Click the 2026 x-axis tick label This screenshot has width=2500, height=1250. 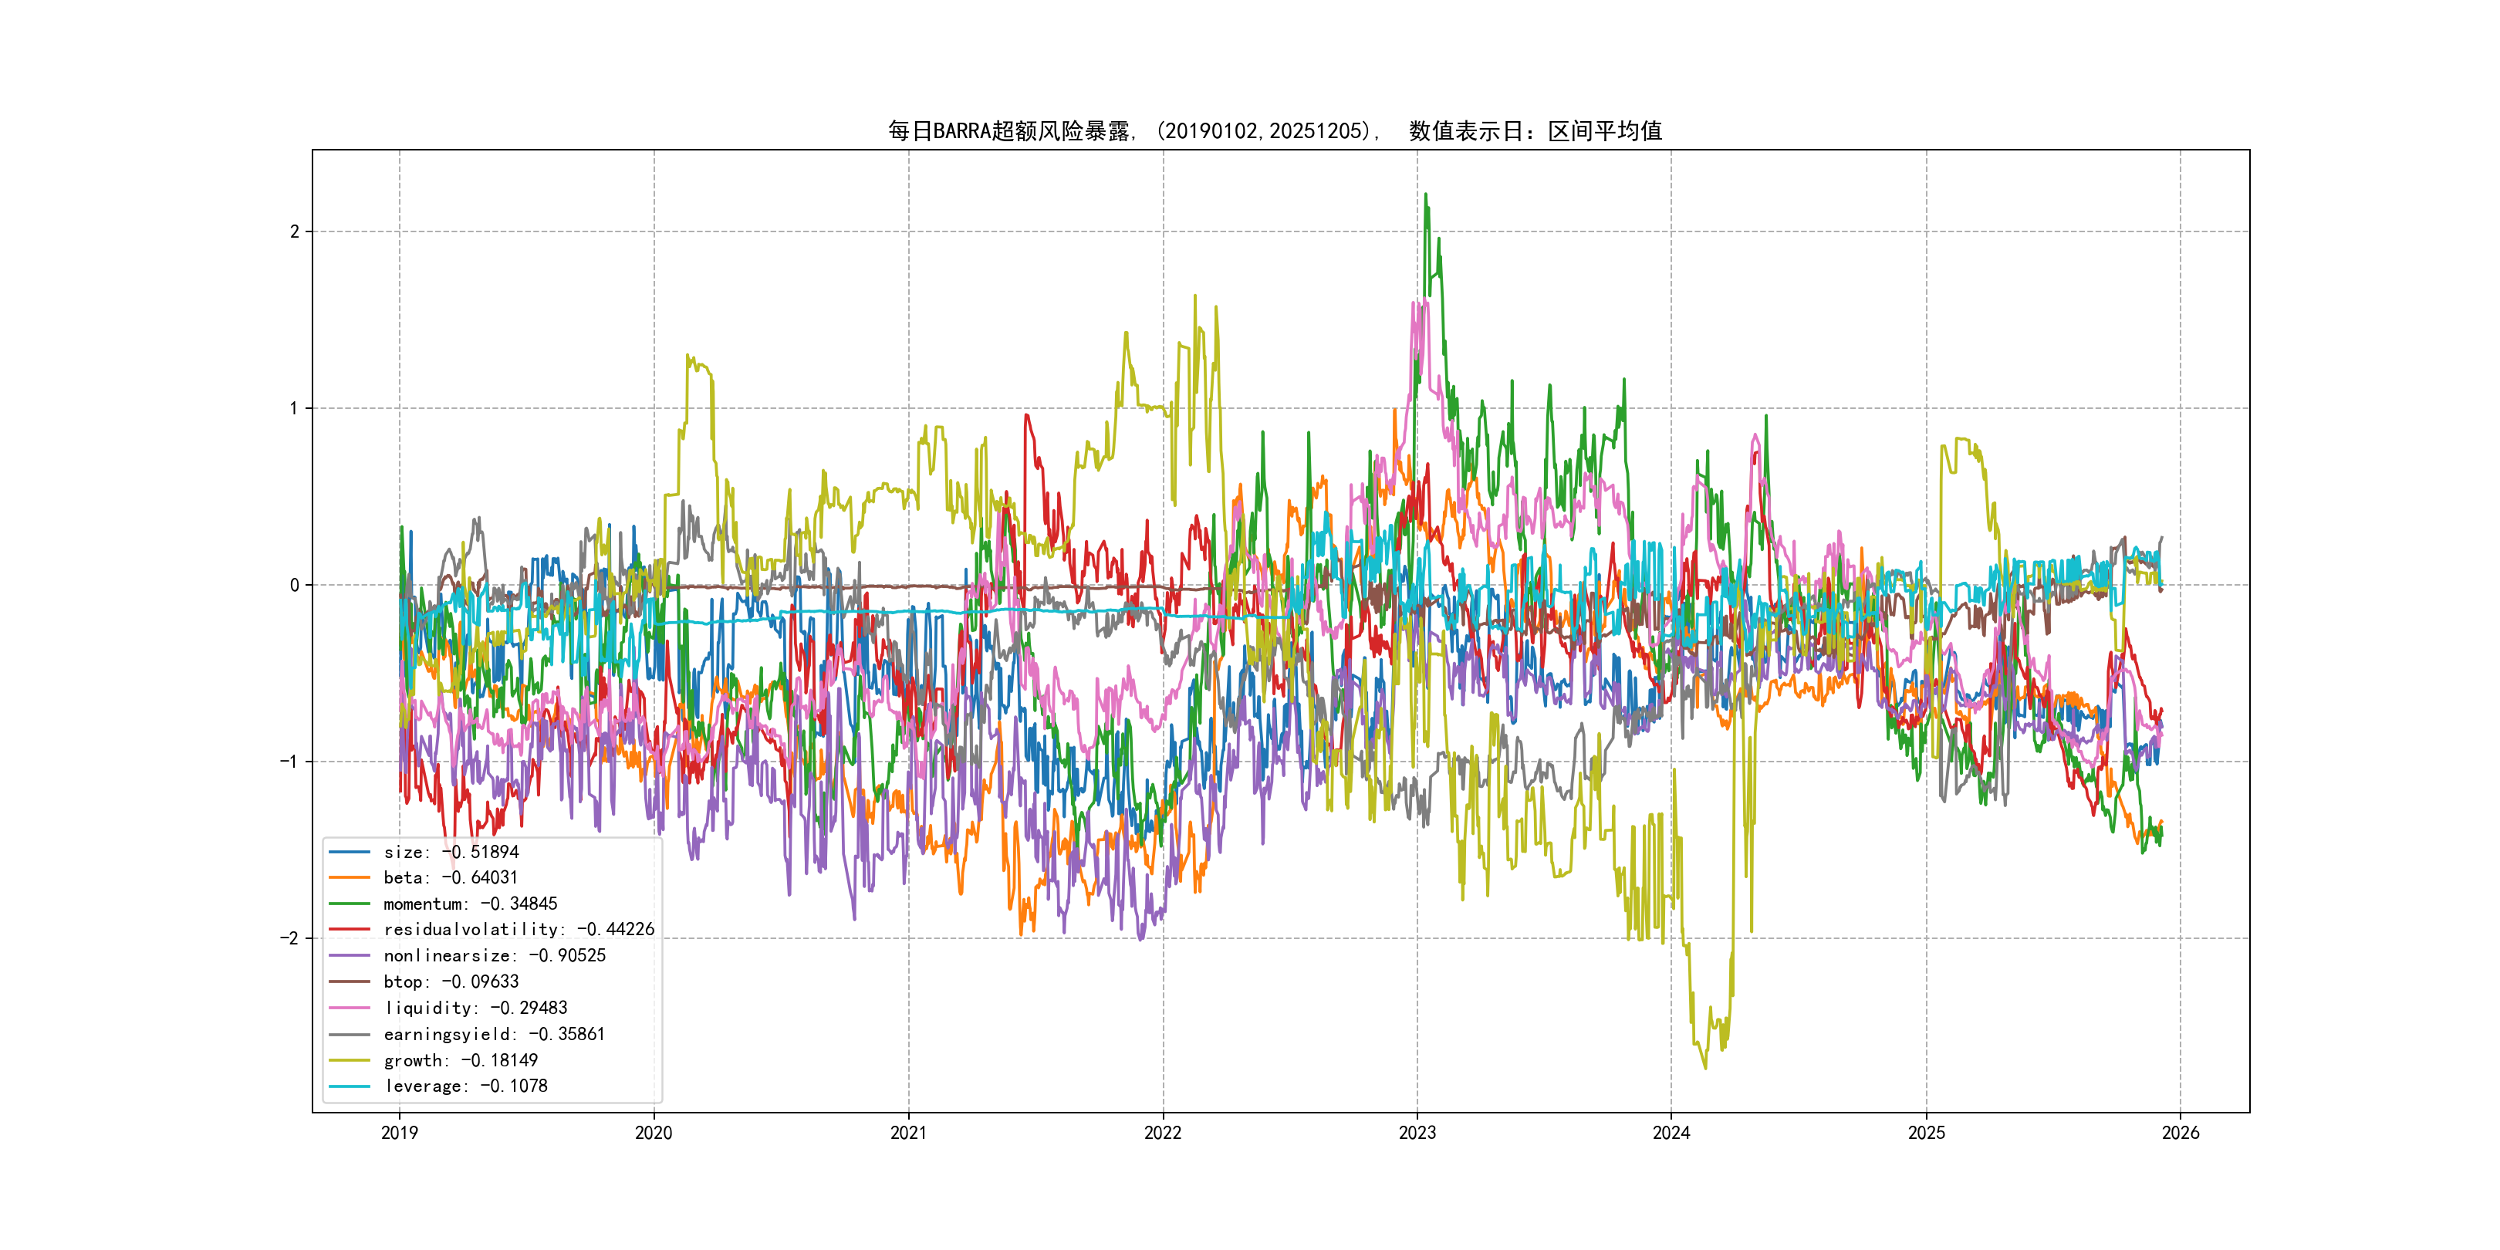click(2181, 1133)
